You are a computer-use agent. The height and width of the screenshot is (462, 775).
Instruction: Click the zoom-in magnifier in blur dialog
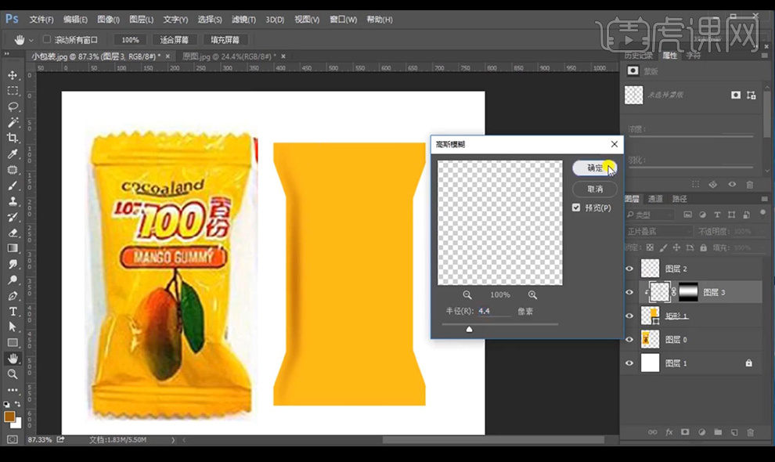tap(532, 294)
